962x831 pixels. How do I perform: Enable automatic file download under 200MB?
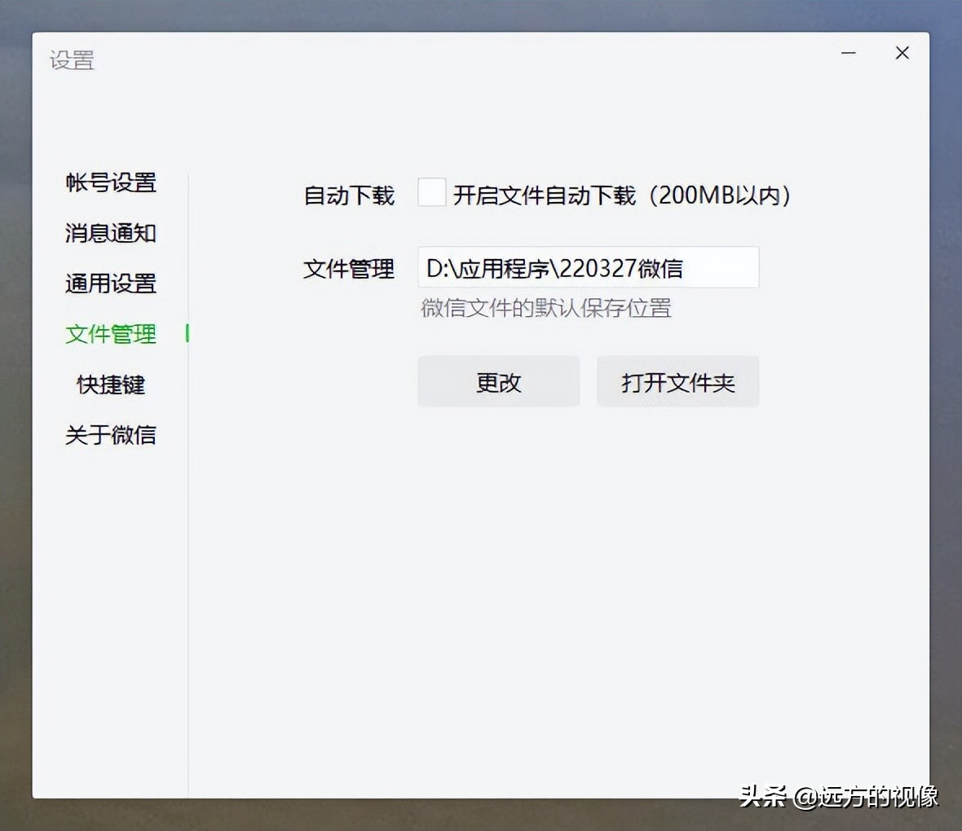tap(431, 192)
